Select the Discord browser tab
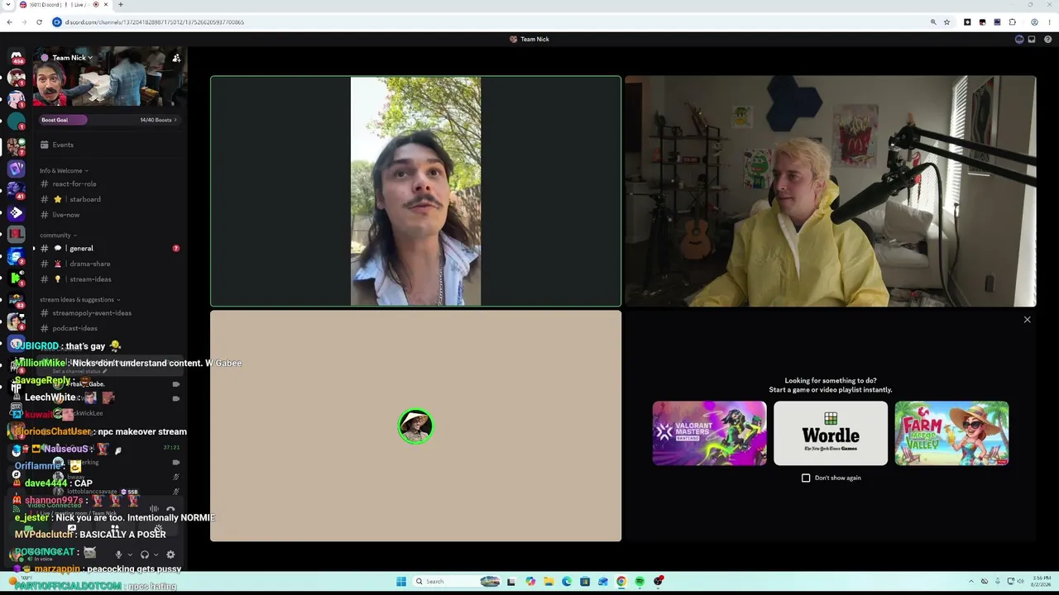This screenshot has height=595, width=1059. coord(65,5)
